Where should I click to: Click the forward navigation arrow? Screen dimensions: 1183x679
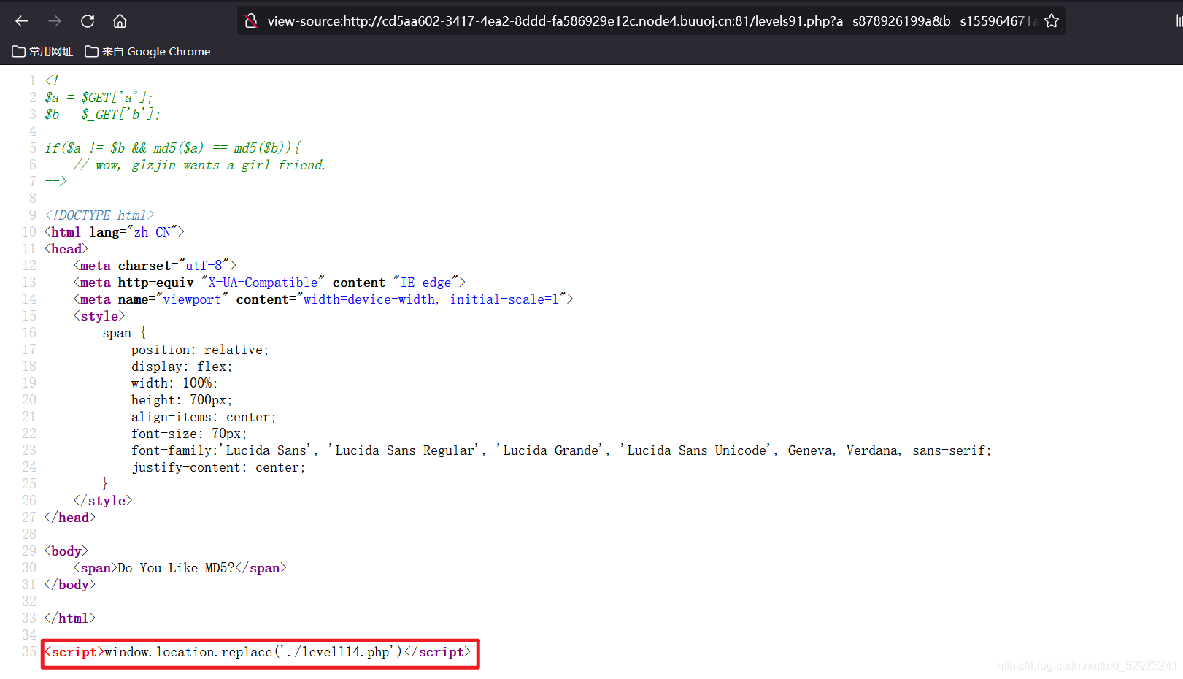(x=55, y=21)
